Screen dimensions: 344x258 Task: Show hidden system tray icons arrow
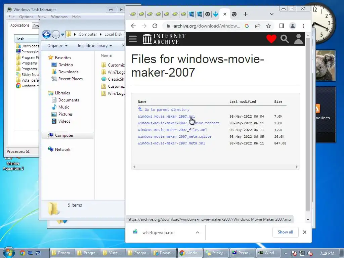286,253
